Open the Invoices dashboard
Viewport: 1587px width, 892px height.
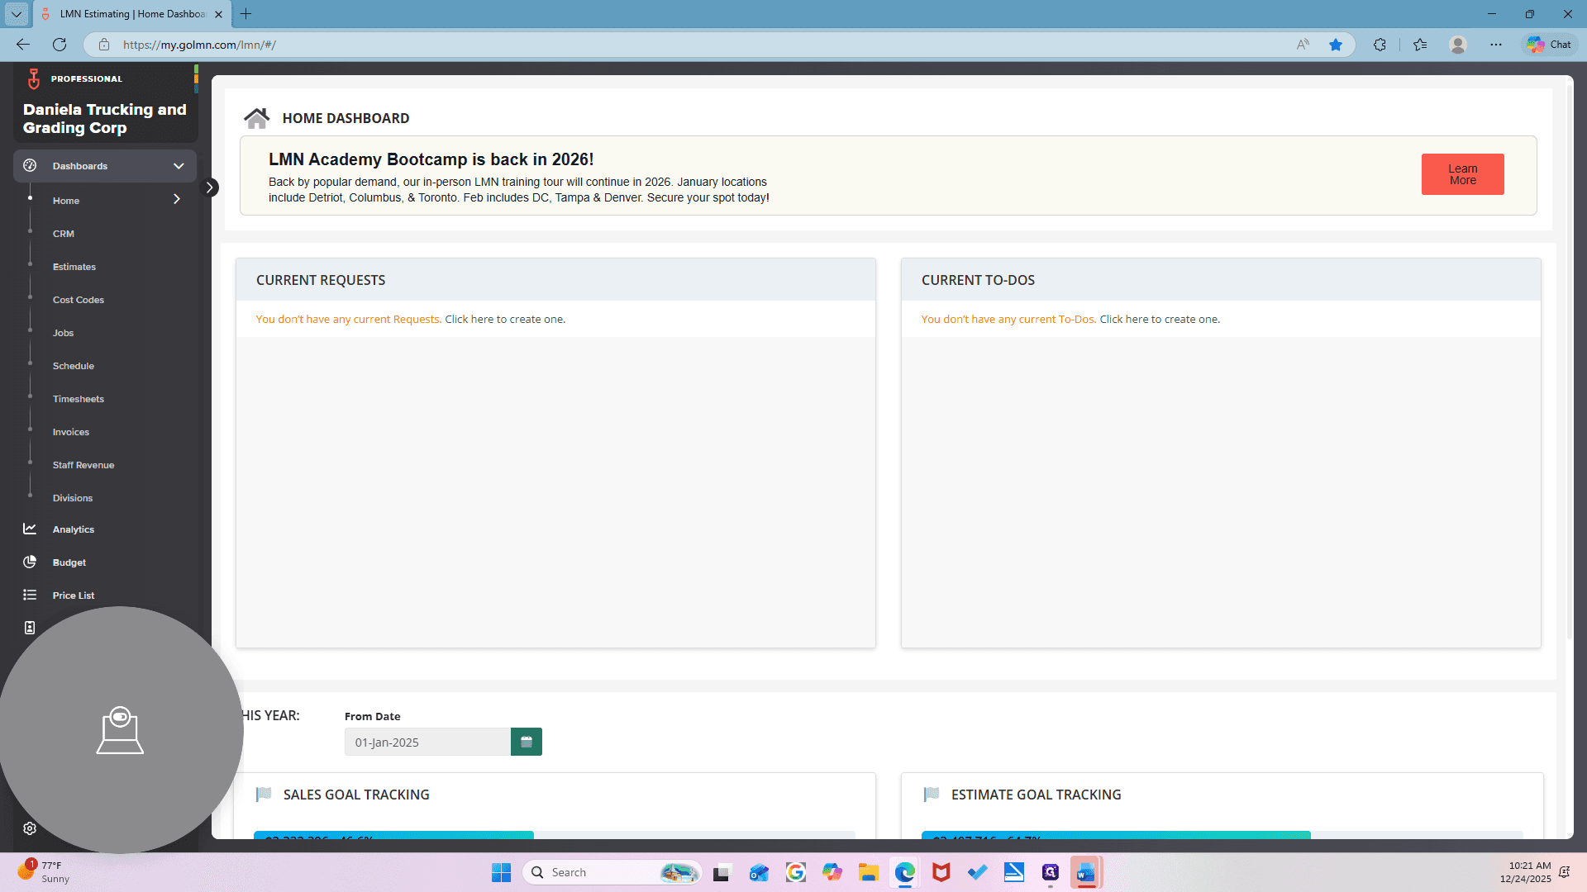(71, 432)
